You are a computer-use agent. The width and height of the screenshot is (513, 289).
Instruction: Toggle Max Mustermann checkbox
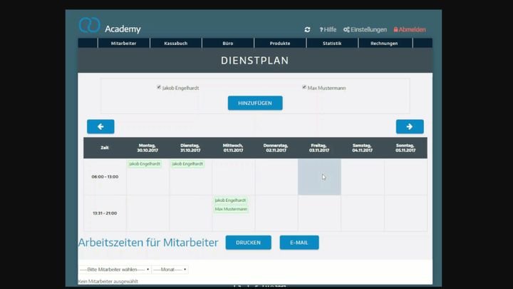pyautogui.click(x=304, y=87)
